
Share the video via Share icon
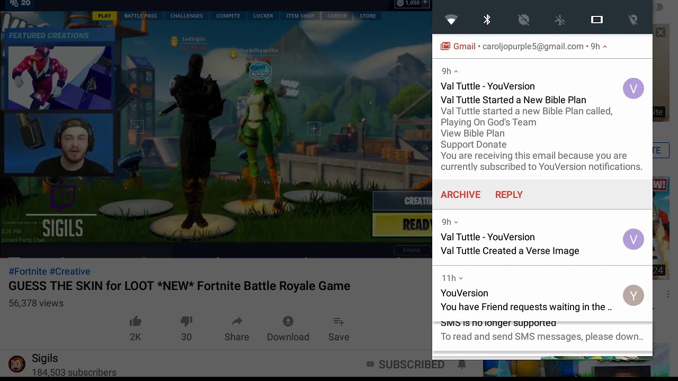pos(237,322)
